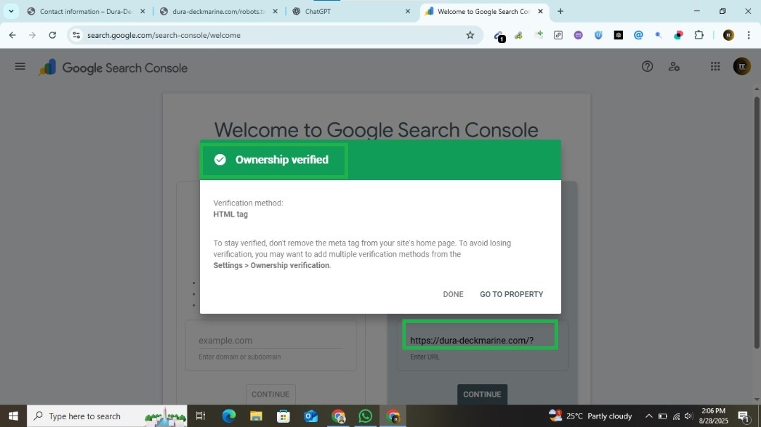Open the Chrome extensions puzzle icon

(699, 35)
